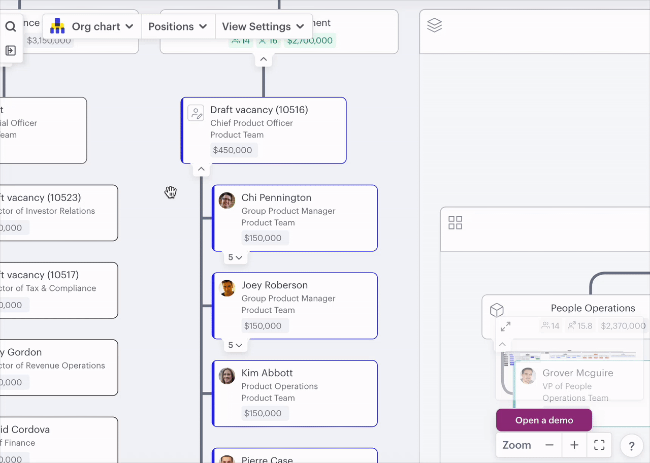Click Joey Roberson's $150,000 salary tag
The height and width of the screenshot is (463, 650).
[x=265, y=326]
